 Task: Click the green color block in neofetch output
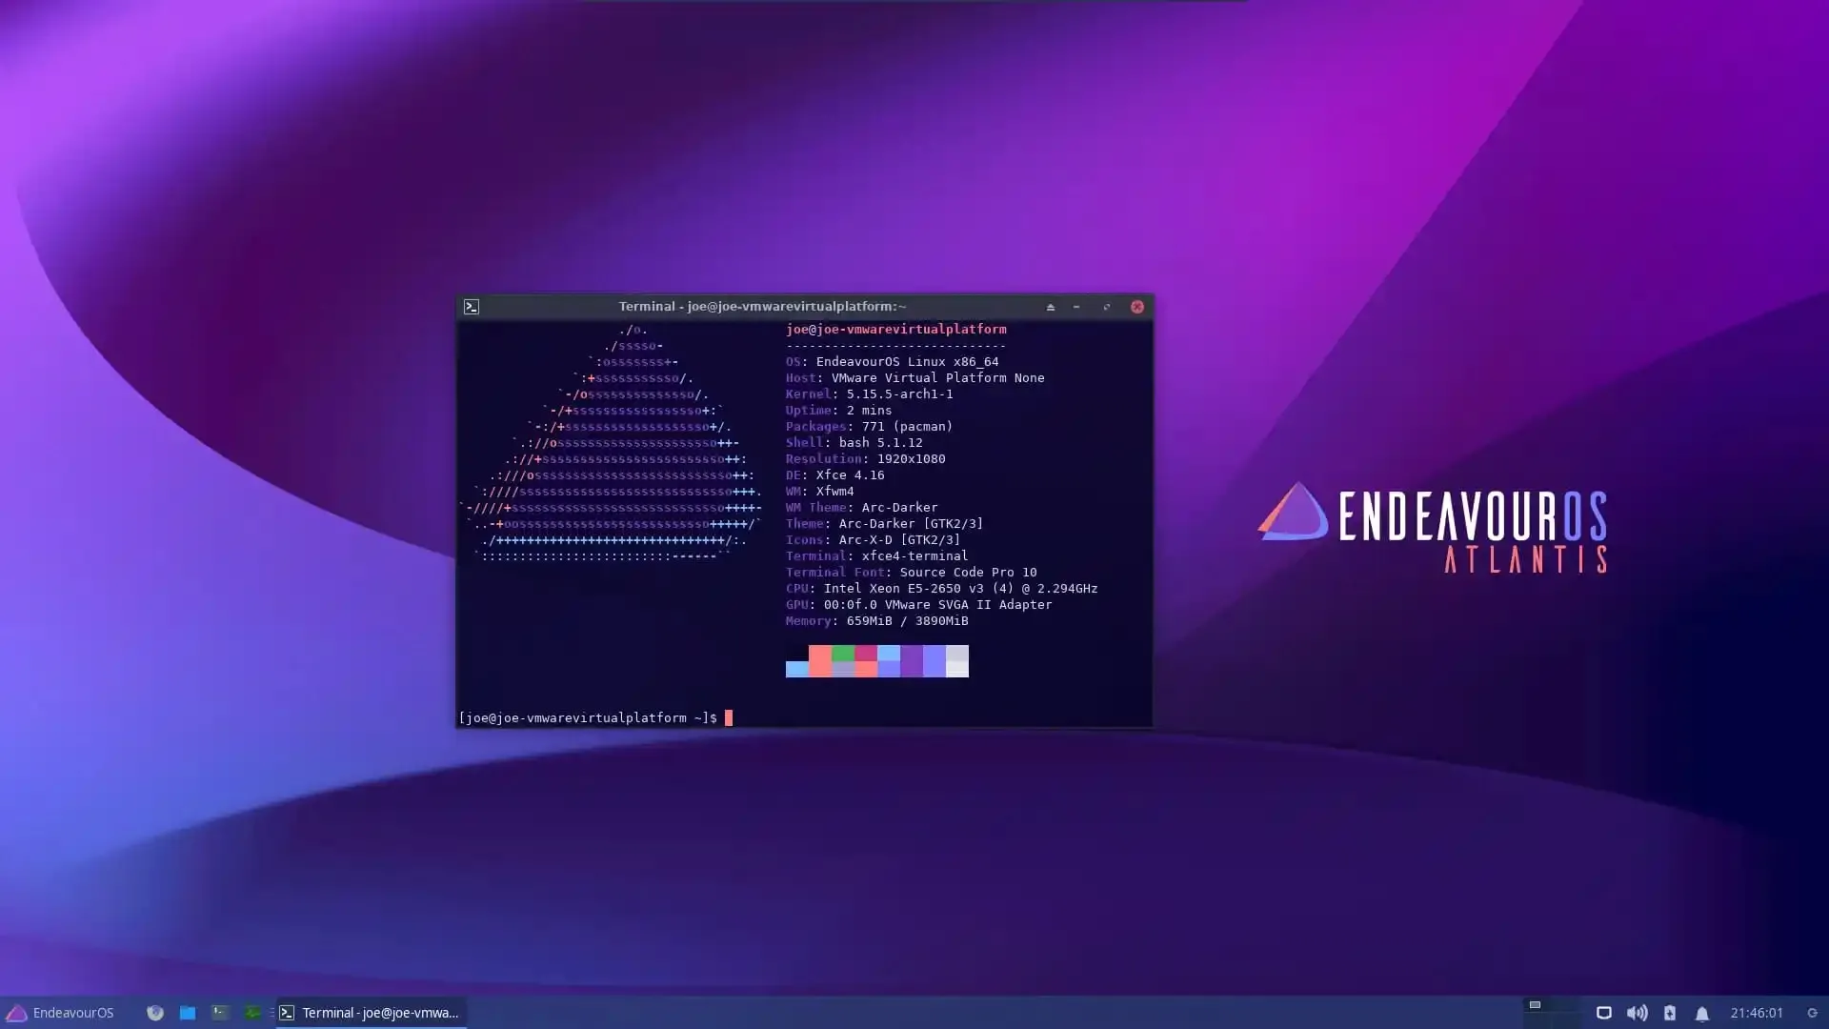(x=843, y=654)
